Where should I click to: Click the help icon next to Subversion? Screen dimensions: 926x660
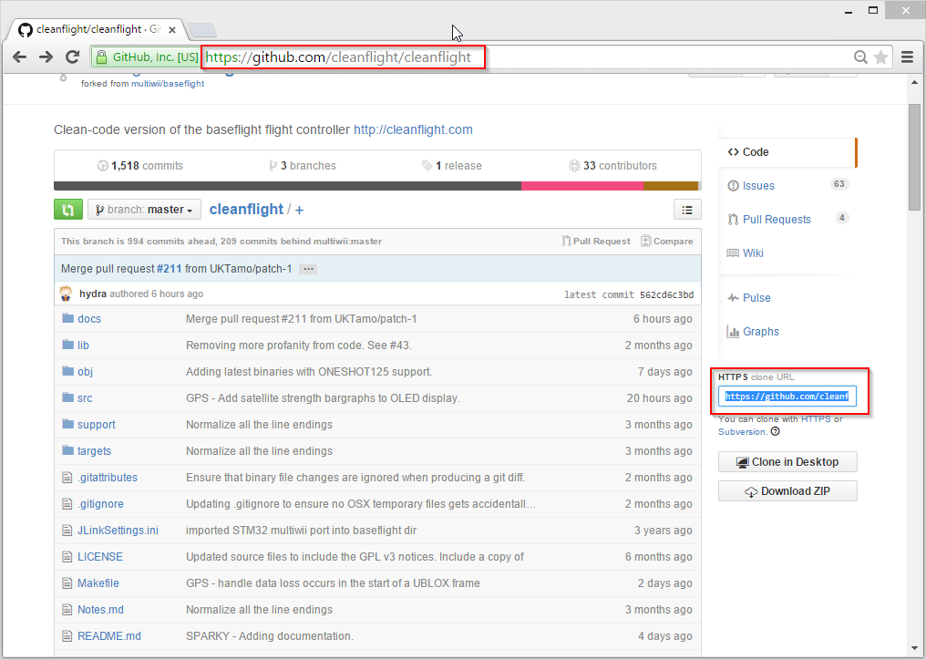776,431
